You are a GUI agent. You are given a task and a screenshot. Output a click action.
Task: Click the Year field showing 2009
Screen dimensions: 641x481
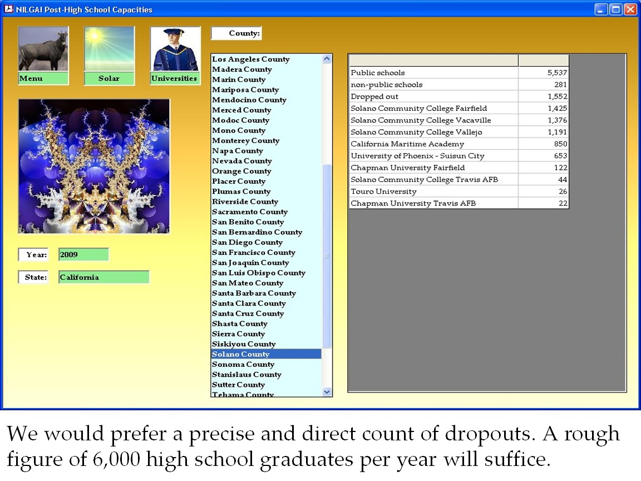tap(83, 255)
